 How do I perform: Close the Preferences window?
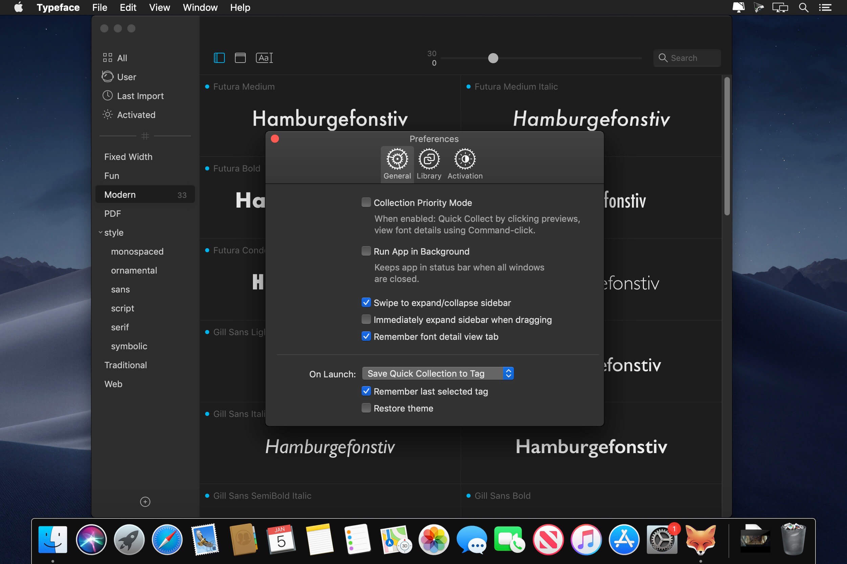pos(275,139)
